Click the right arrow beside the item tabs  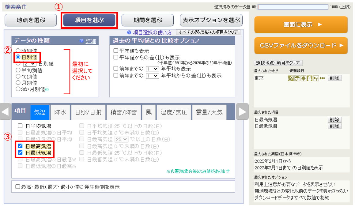point(242,112)
